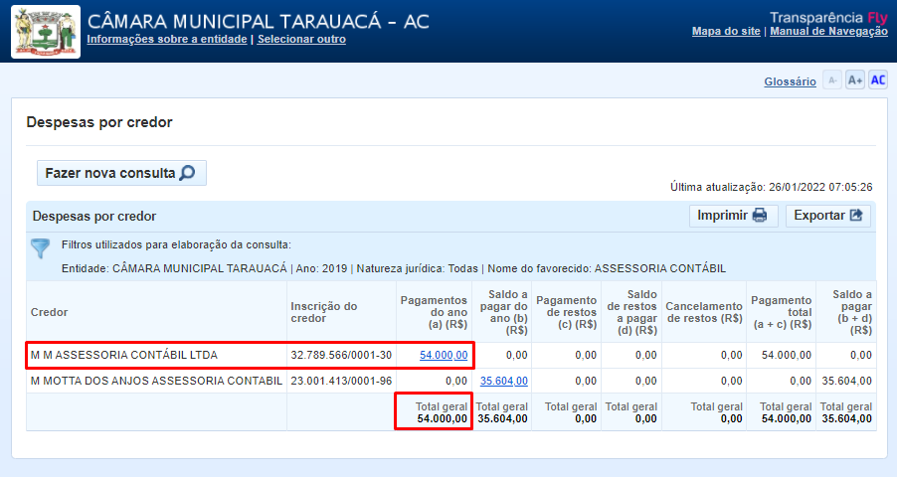Open Informações sobre a entidade link

pos(167,39)
